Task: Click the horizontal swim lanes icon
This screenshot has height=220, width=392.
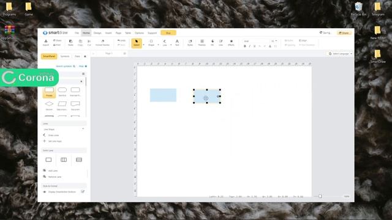Action: 79,159
